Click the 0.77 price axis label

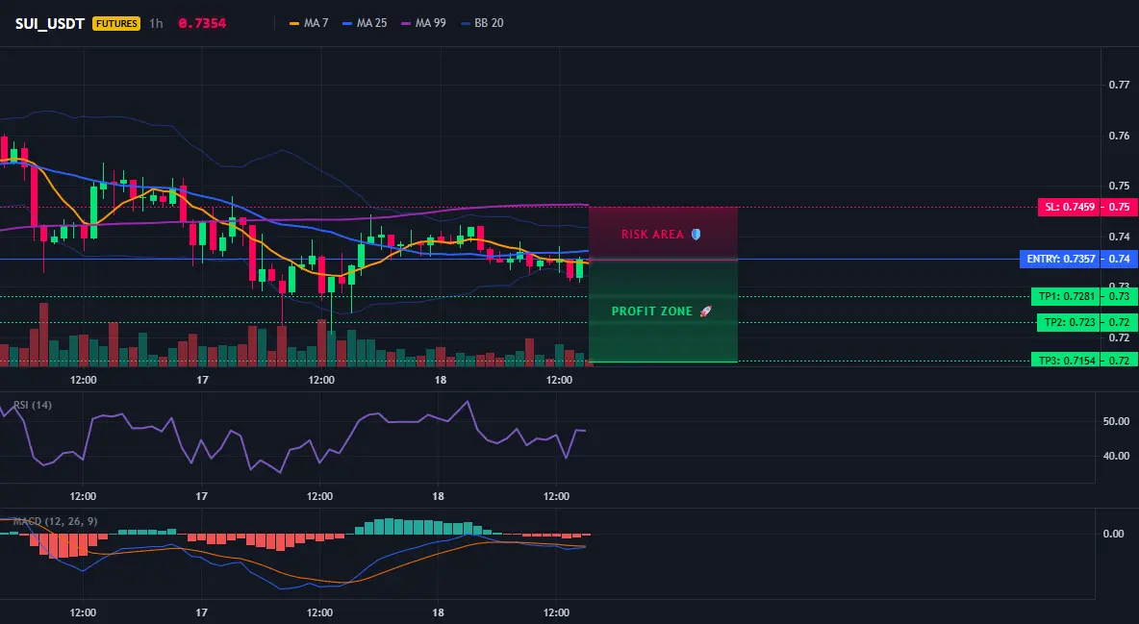click(1119, 85)
